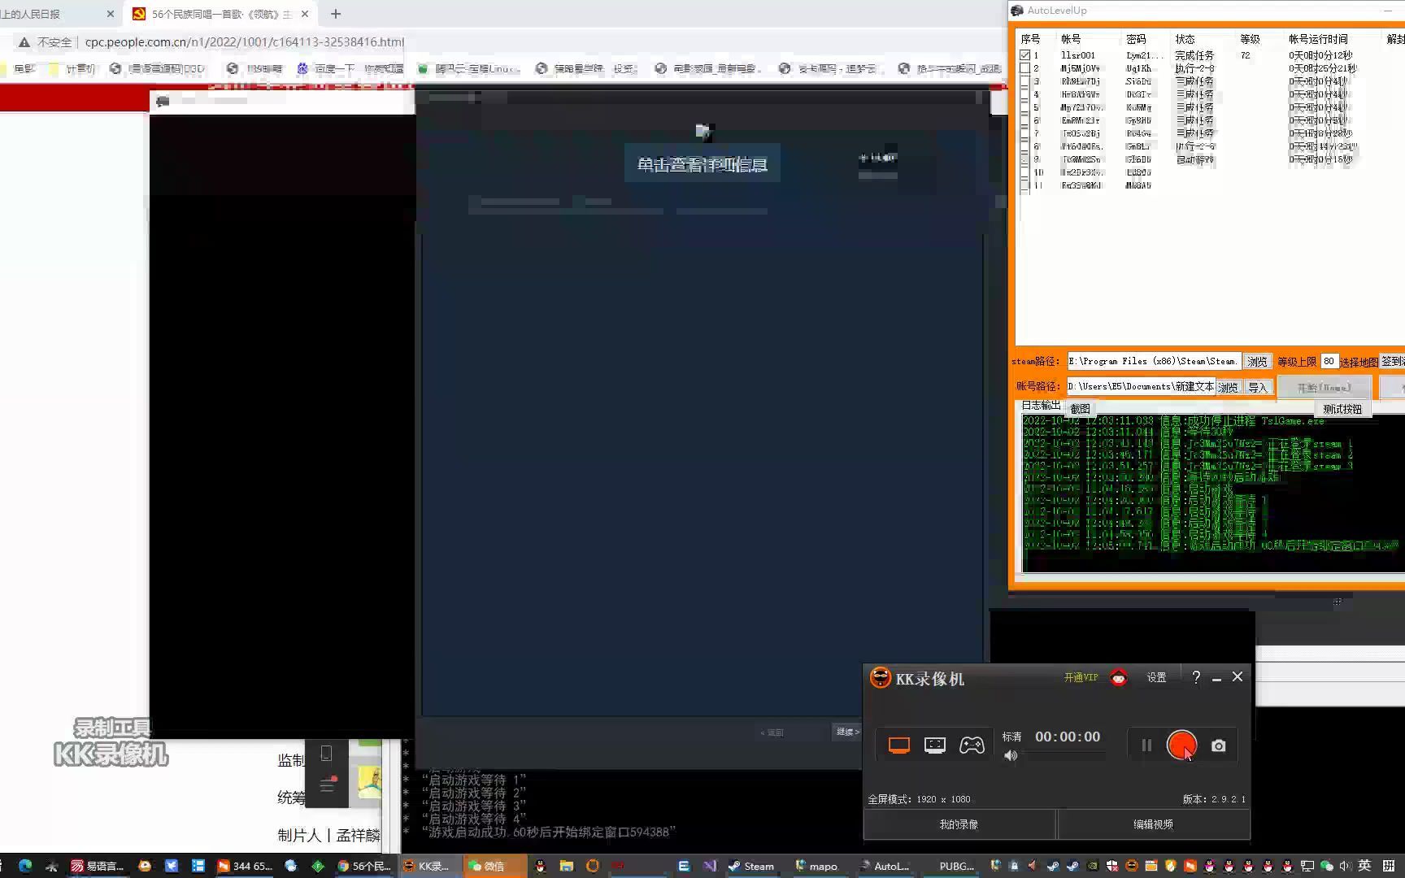Switch to the 日志输出 tab
The height and width of the screenshot is (878, 1405).
pyautogui.click(x=1041, y=405)
